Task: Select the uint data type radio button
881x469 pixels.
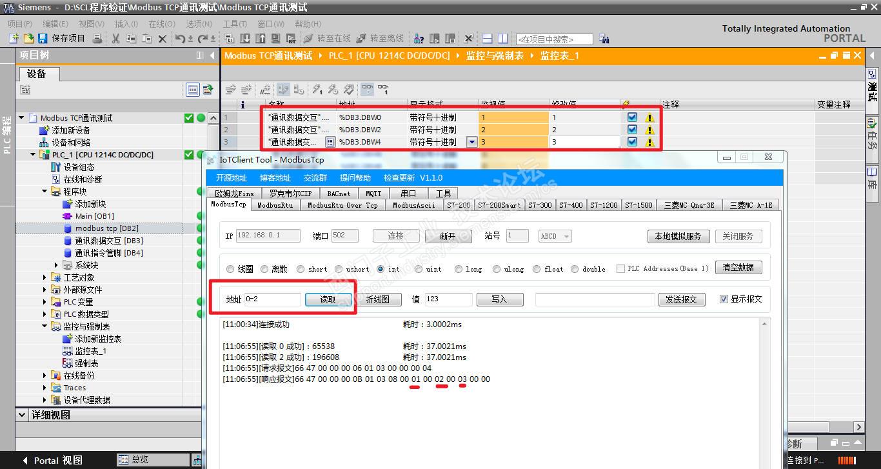Action: (x=417, y=269)
